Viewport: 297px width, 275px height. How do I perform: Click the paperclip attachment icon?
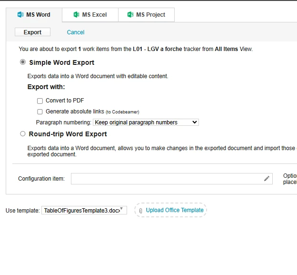pyautogui.click(x=140, y=211)
